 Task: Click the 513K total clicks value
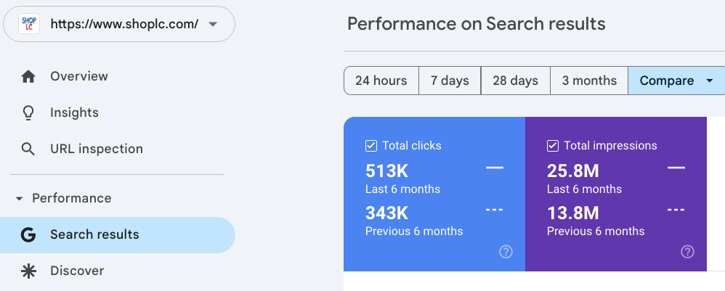tap(386, 171)
